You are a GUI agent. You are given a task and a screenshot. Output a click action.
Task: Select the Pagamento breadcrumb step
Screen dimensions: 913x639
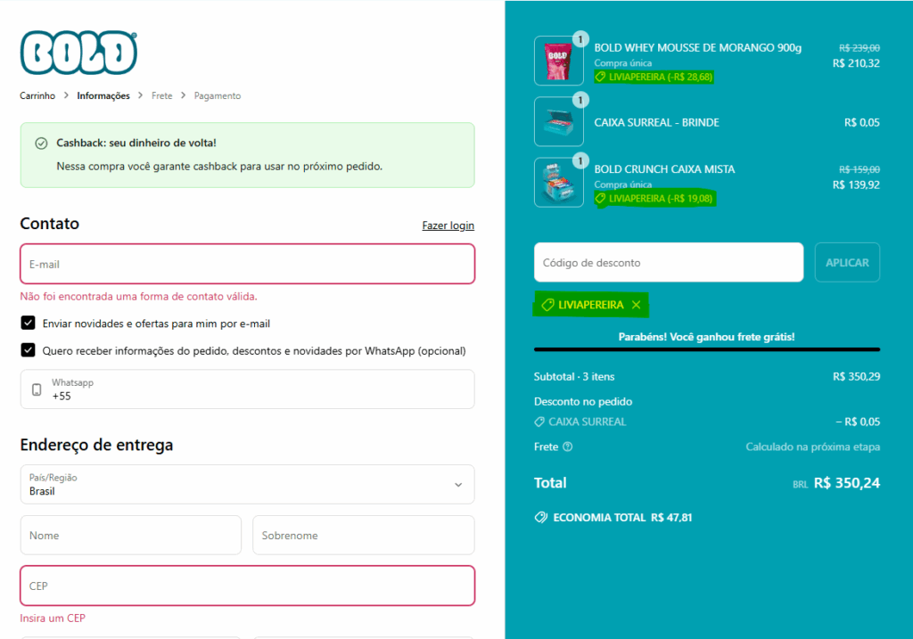coord(218,95)
